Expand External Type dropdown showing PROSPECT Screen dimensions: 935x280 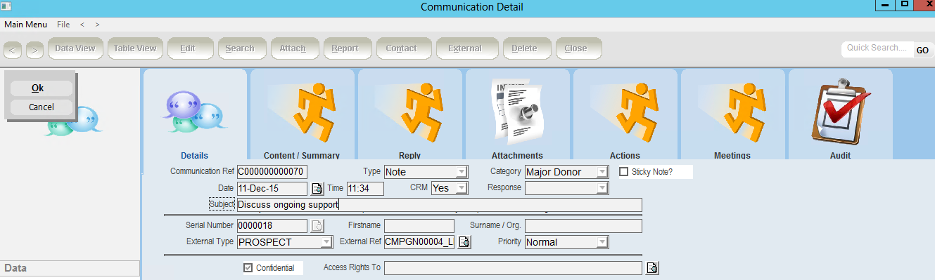click(x=326, y=242)
